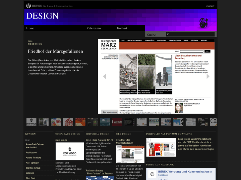This screenshot has height=180, width=241.
Task: Click the PORTFOLIO ALS PDF ZUM DOWNLOAD heading
Action: (169, 134)
